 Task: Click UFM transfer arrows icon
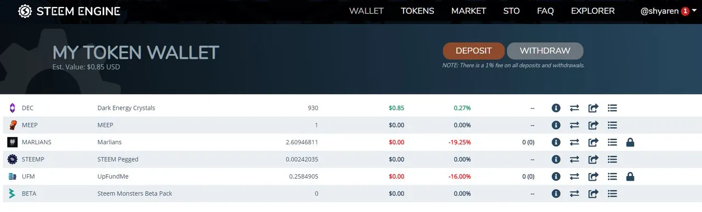[574, 176]
